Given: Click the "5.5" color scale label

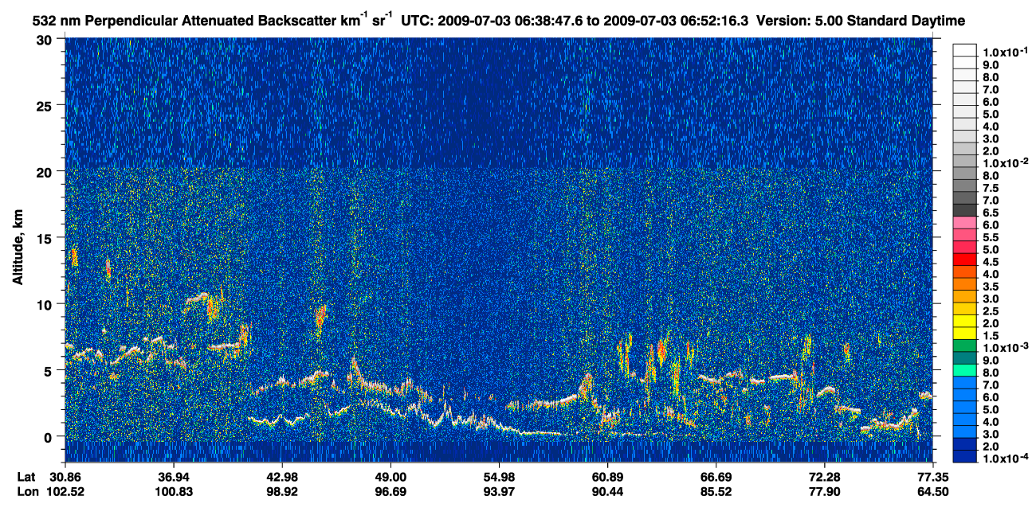Looking at the screenshot, I should [992, 237].
